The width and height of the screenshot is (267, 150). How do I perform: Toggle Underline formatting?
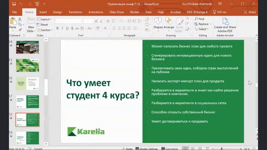67,28
